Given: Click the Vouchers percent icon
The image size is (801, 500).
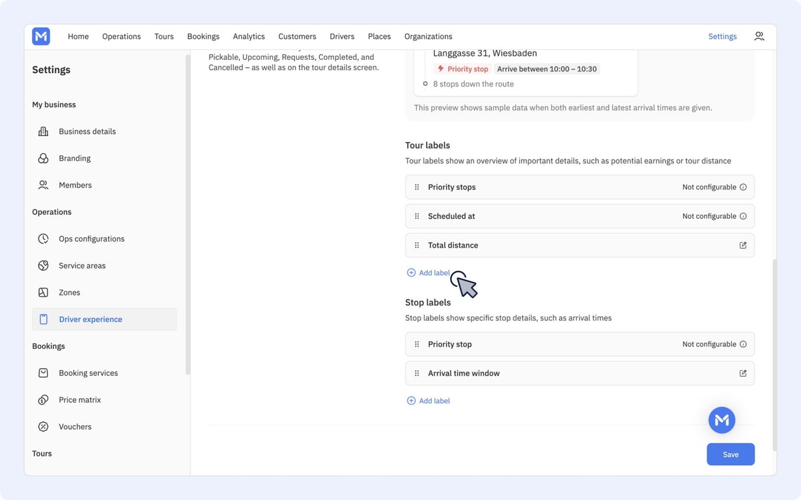Looking at the screenshot, I should pos(43,426).
